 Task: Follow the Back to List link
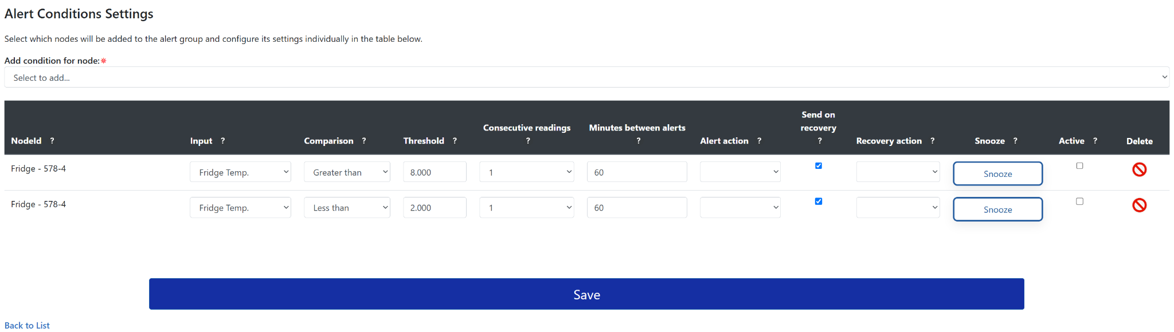click(27, 325)
